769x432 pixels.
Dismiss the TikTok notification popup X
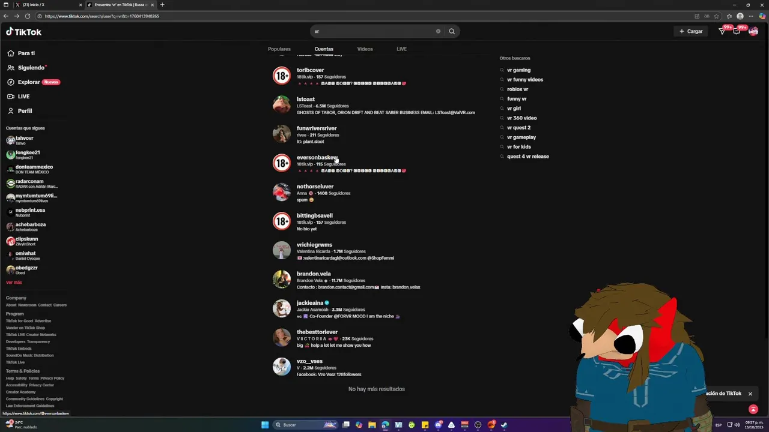(x=750, y=394)
